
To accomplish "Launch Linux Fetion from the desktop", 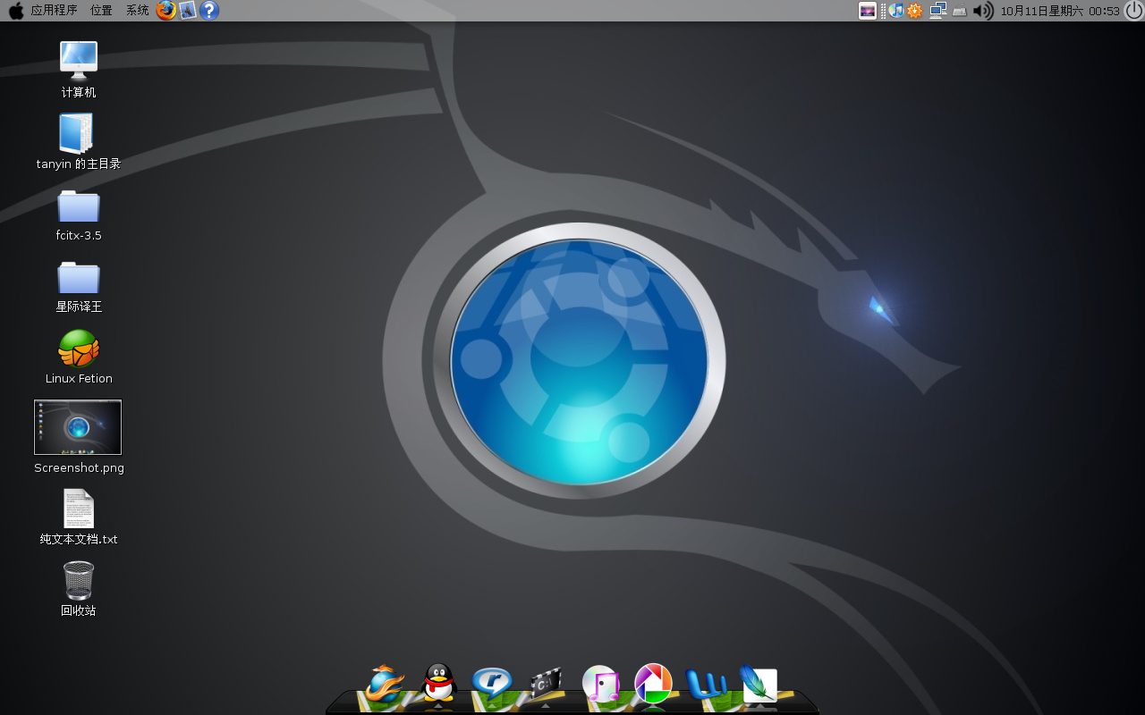I will tap(79, 349).
